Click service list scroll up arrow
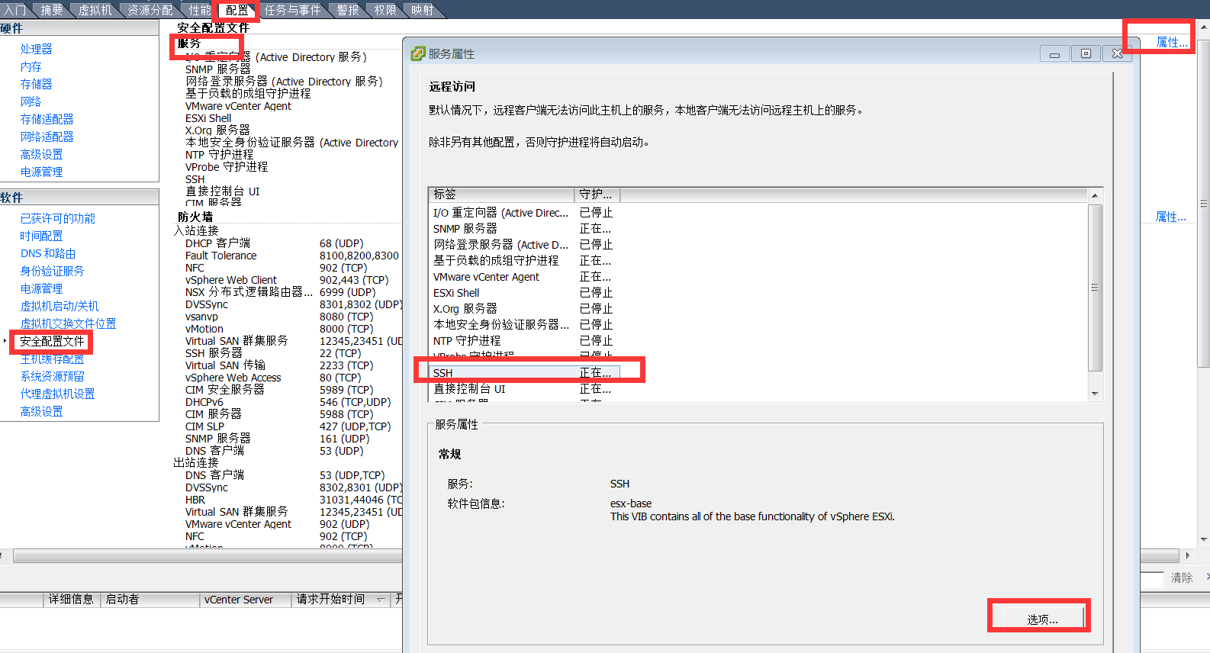 (x=1095, y=195)
